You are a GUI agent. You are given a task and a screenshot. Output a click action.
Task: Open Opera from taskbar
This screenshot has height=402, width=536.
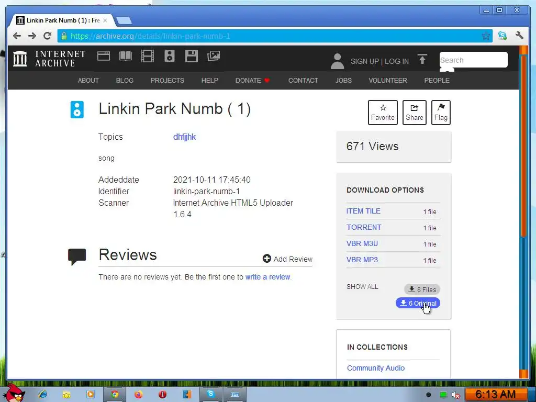(x=163, y=395)
